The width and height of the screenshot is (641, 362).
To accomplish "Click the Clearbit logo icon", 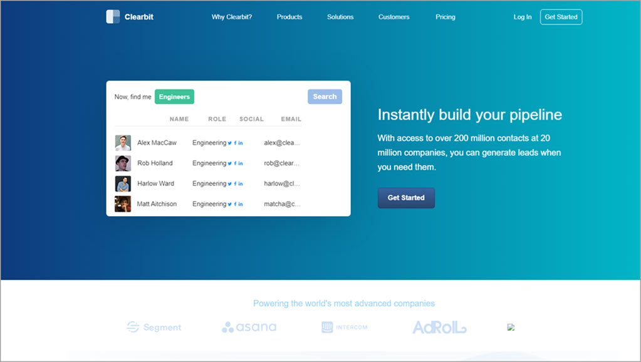I will pos(113,17).
